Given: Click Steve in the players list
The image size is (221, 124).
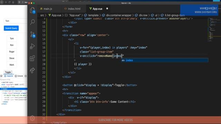Looking at the screenshot, I should 12,58.
